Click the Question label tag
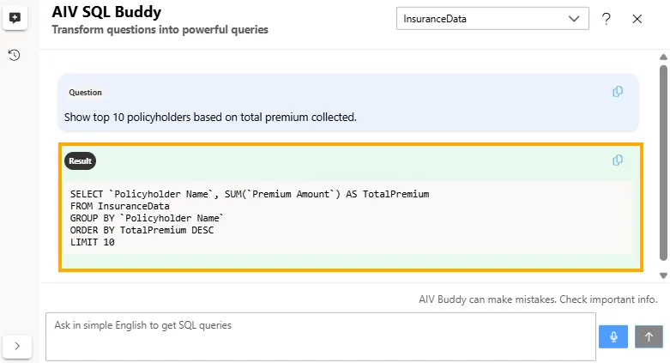 pyautogui.click(x=85, y=92)
